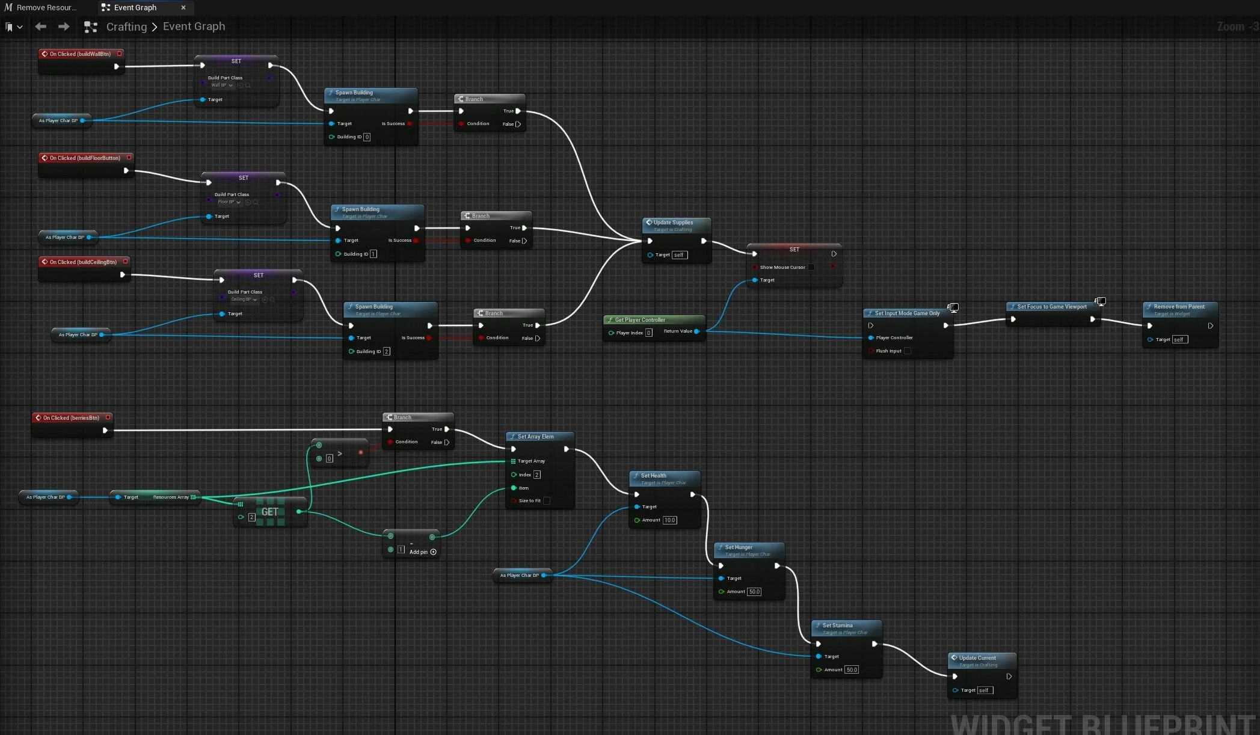Click client-only monitor icon on Set Input Mode node
1260x735 pixels.
953,307
